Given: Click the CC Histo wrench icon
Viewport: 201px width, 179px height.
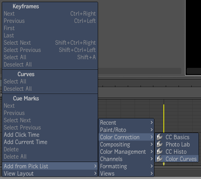Looking at the screenshot, I should (x=160, y=152).
